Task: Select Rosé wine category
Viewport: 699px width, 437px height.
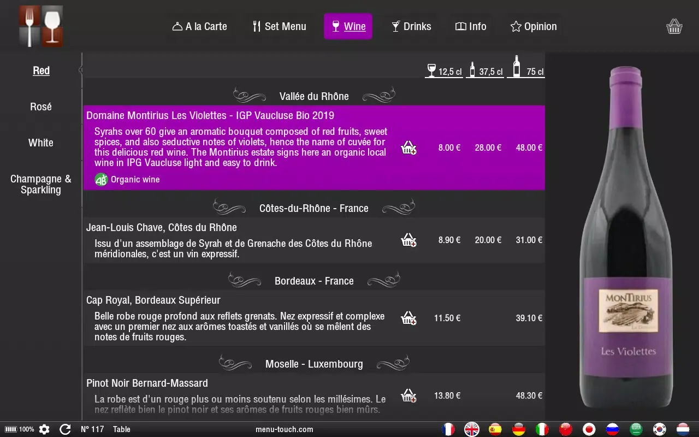Action: pyautogui.click(x=41, y=107)
